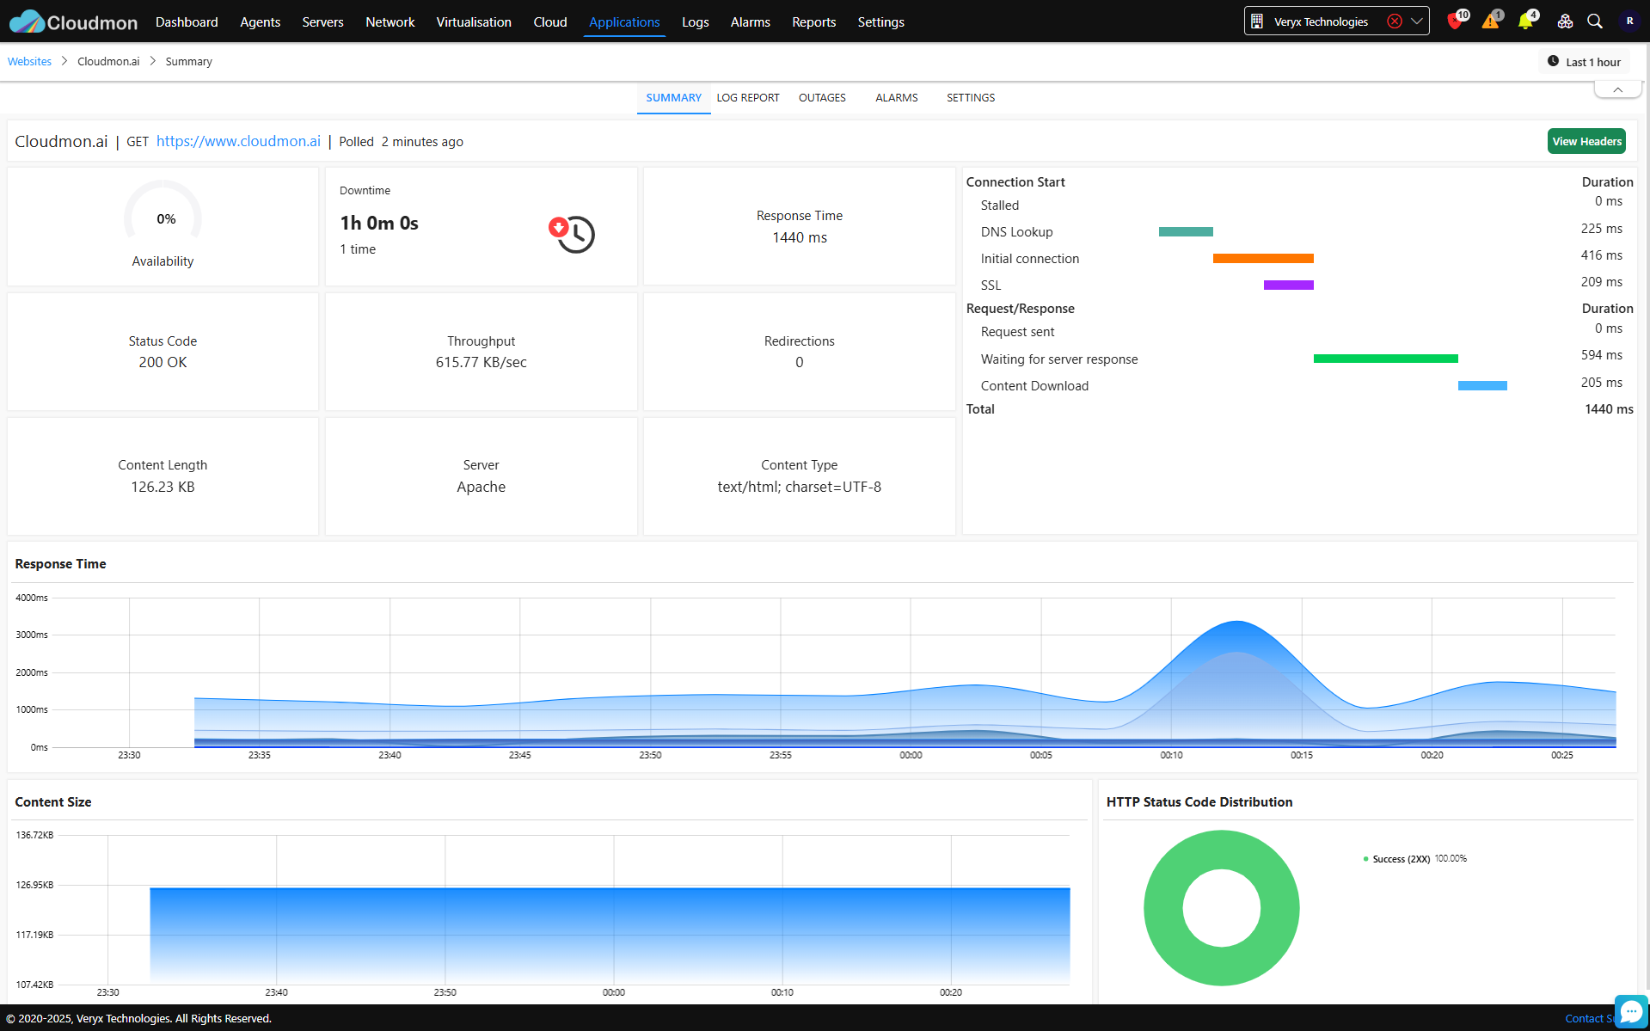Open https://www.cloudmon.ai link
1650x1031 pixels.
tap(238, 141)
